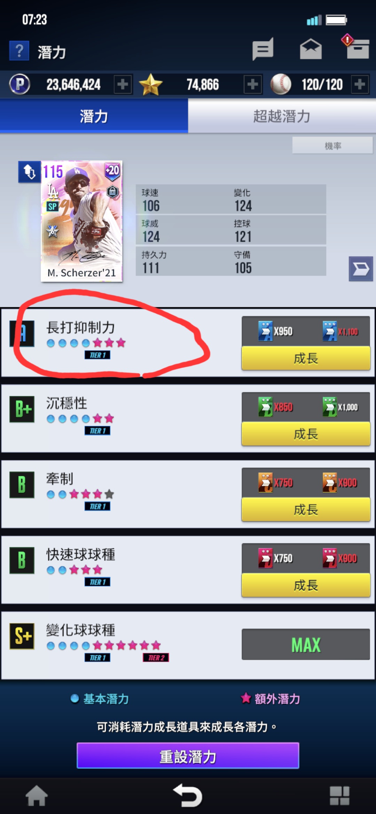Grow 長打抑制力 with 成長 button
The image size is (376, 814).
click(306, 358)
